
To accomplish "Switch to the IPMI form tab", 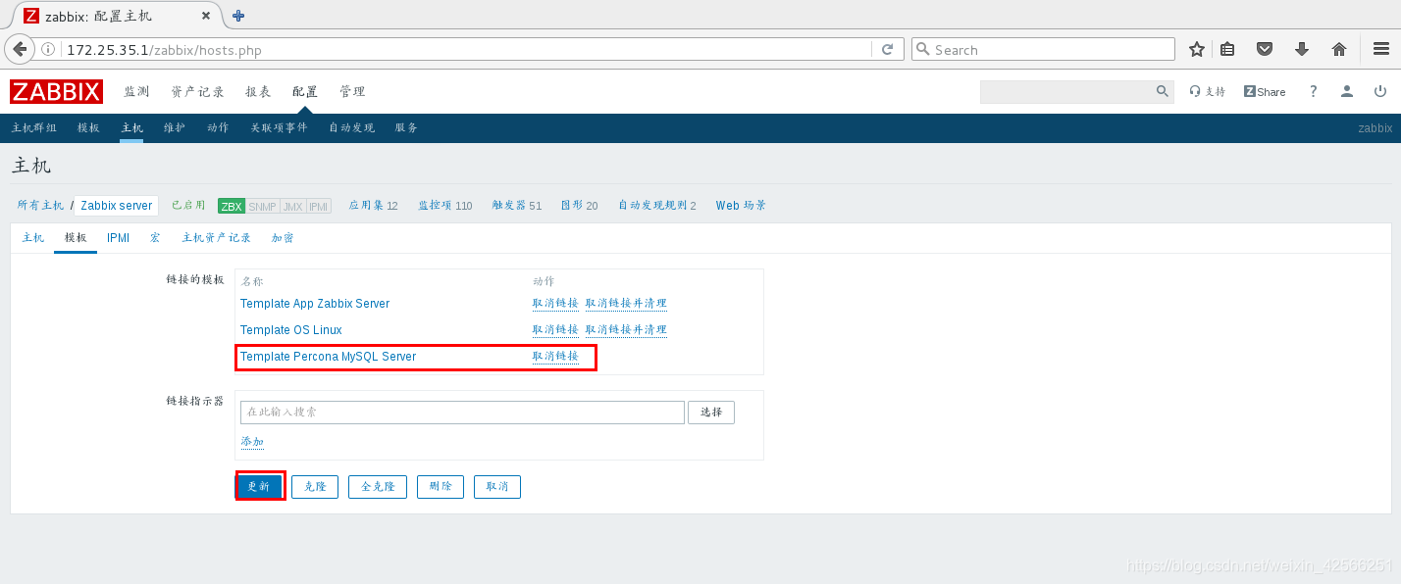I will click(x=119, y=237).
